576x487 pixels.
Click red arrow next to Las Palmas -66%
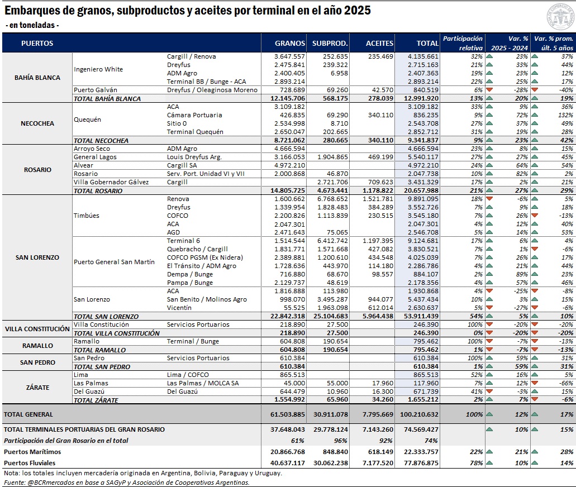(x=535, y=383)
